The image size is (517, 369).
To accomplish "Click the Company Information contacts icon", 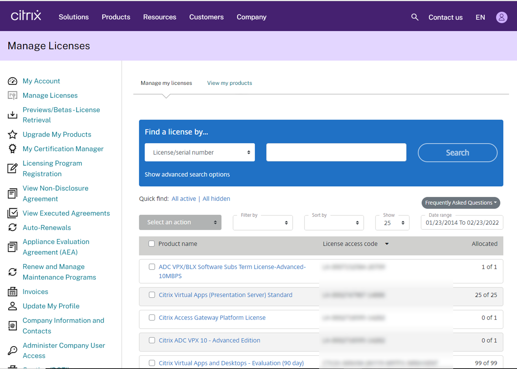I will pos(13,325).
